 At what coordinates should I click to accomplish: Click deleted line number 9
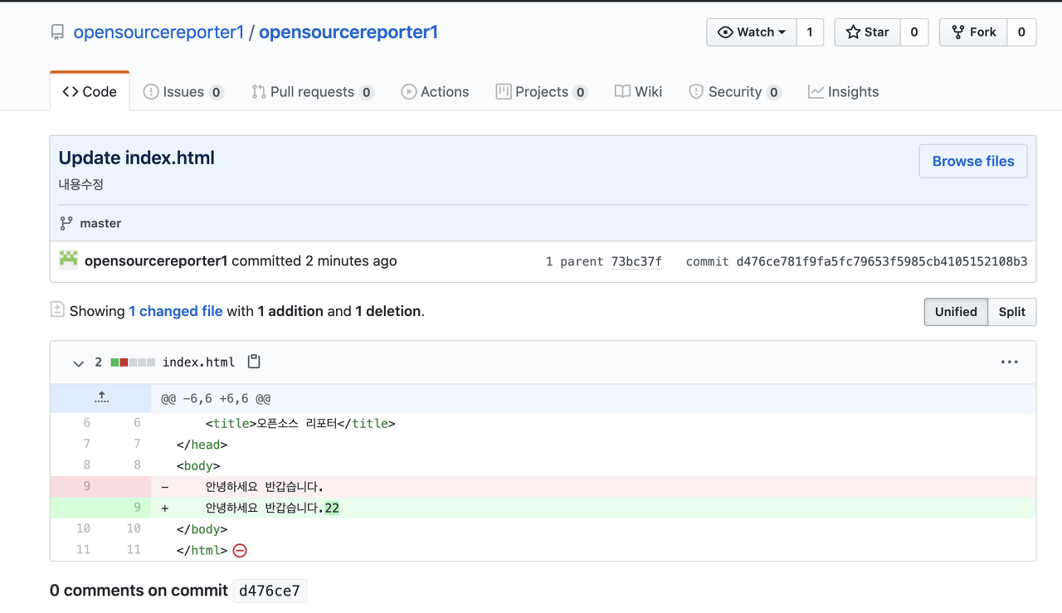86,486
